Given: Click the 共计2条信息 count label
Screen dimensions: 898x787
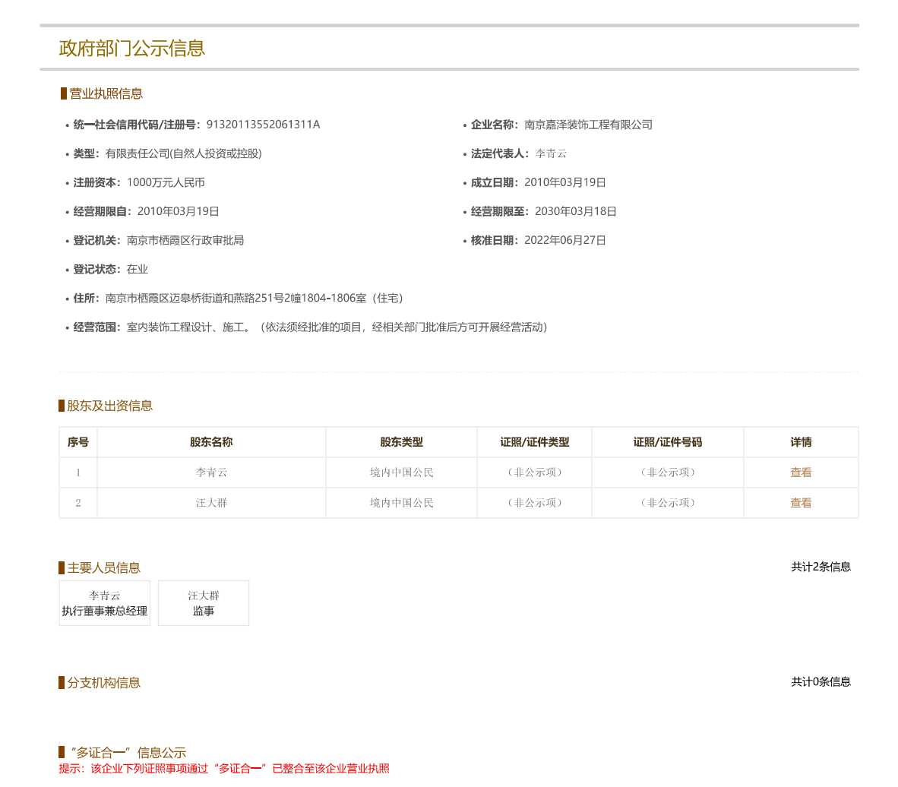Looking at the screenshot, I should pyautogui.click(x=821, y=567).
